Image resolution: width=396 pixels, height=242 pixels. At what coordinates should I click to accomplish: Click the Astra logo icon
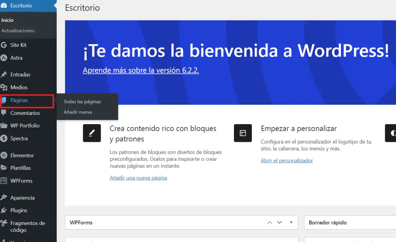(3, 58)
